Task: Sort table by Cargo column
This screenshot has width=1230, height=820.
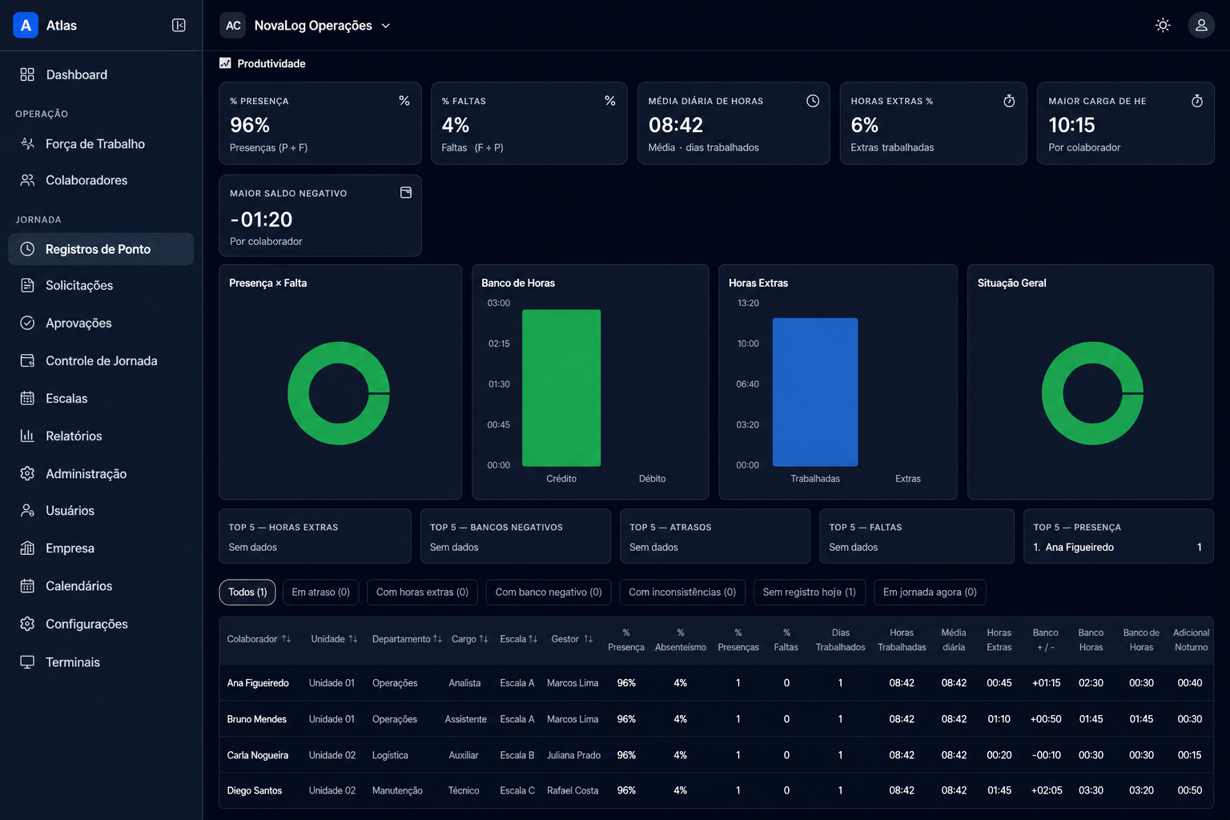Action: [x=470, y=639]
